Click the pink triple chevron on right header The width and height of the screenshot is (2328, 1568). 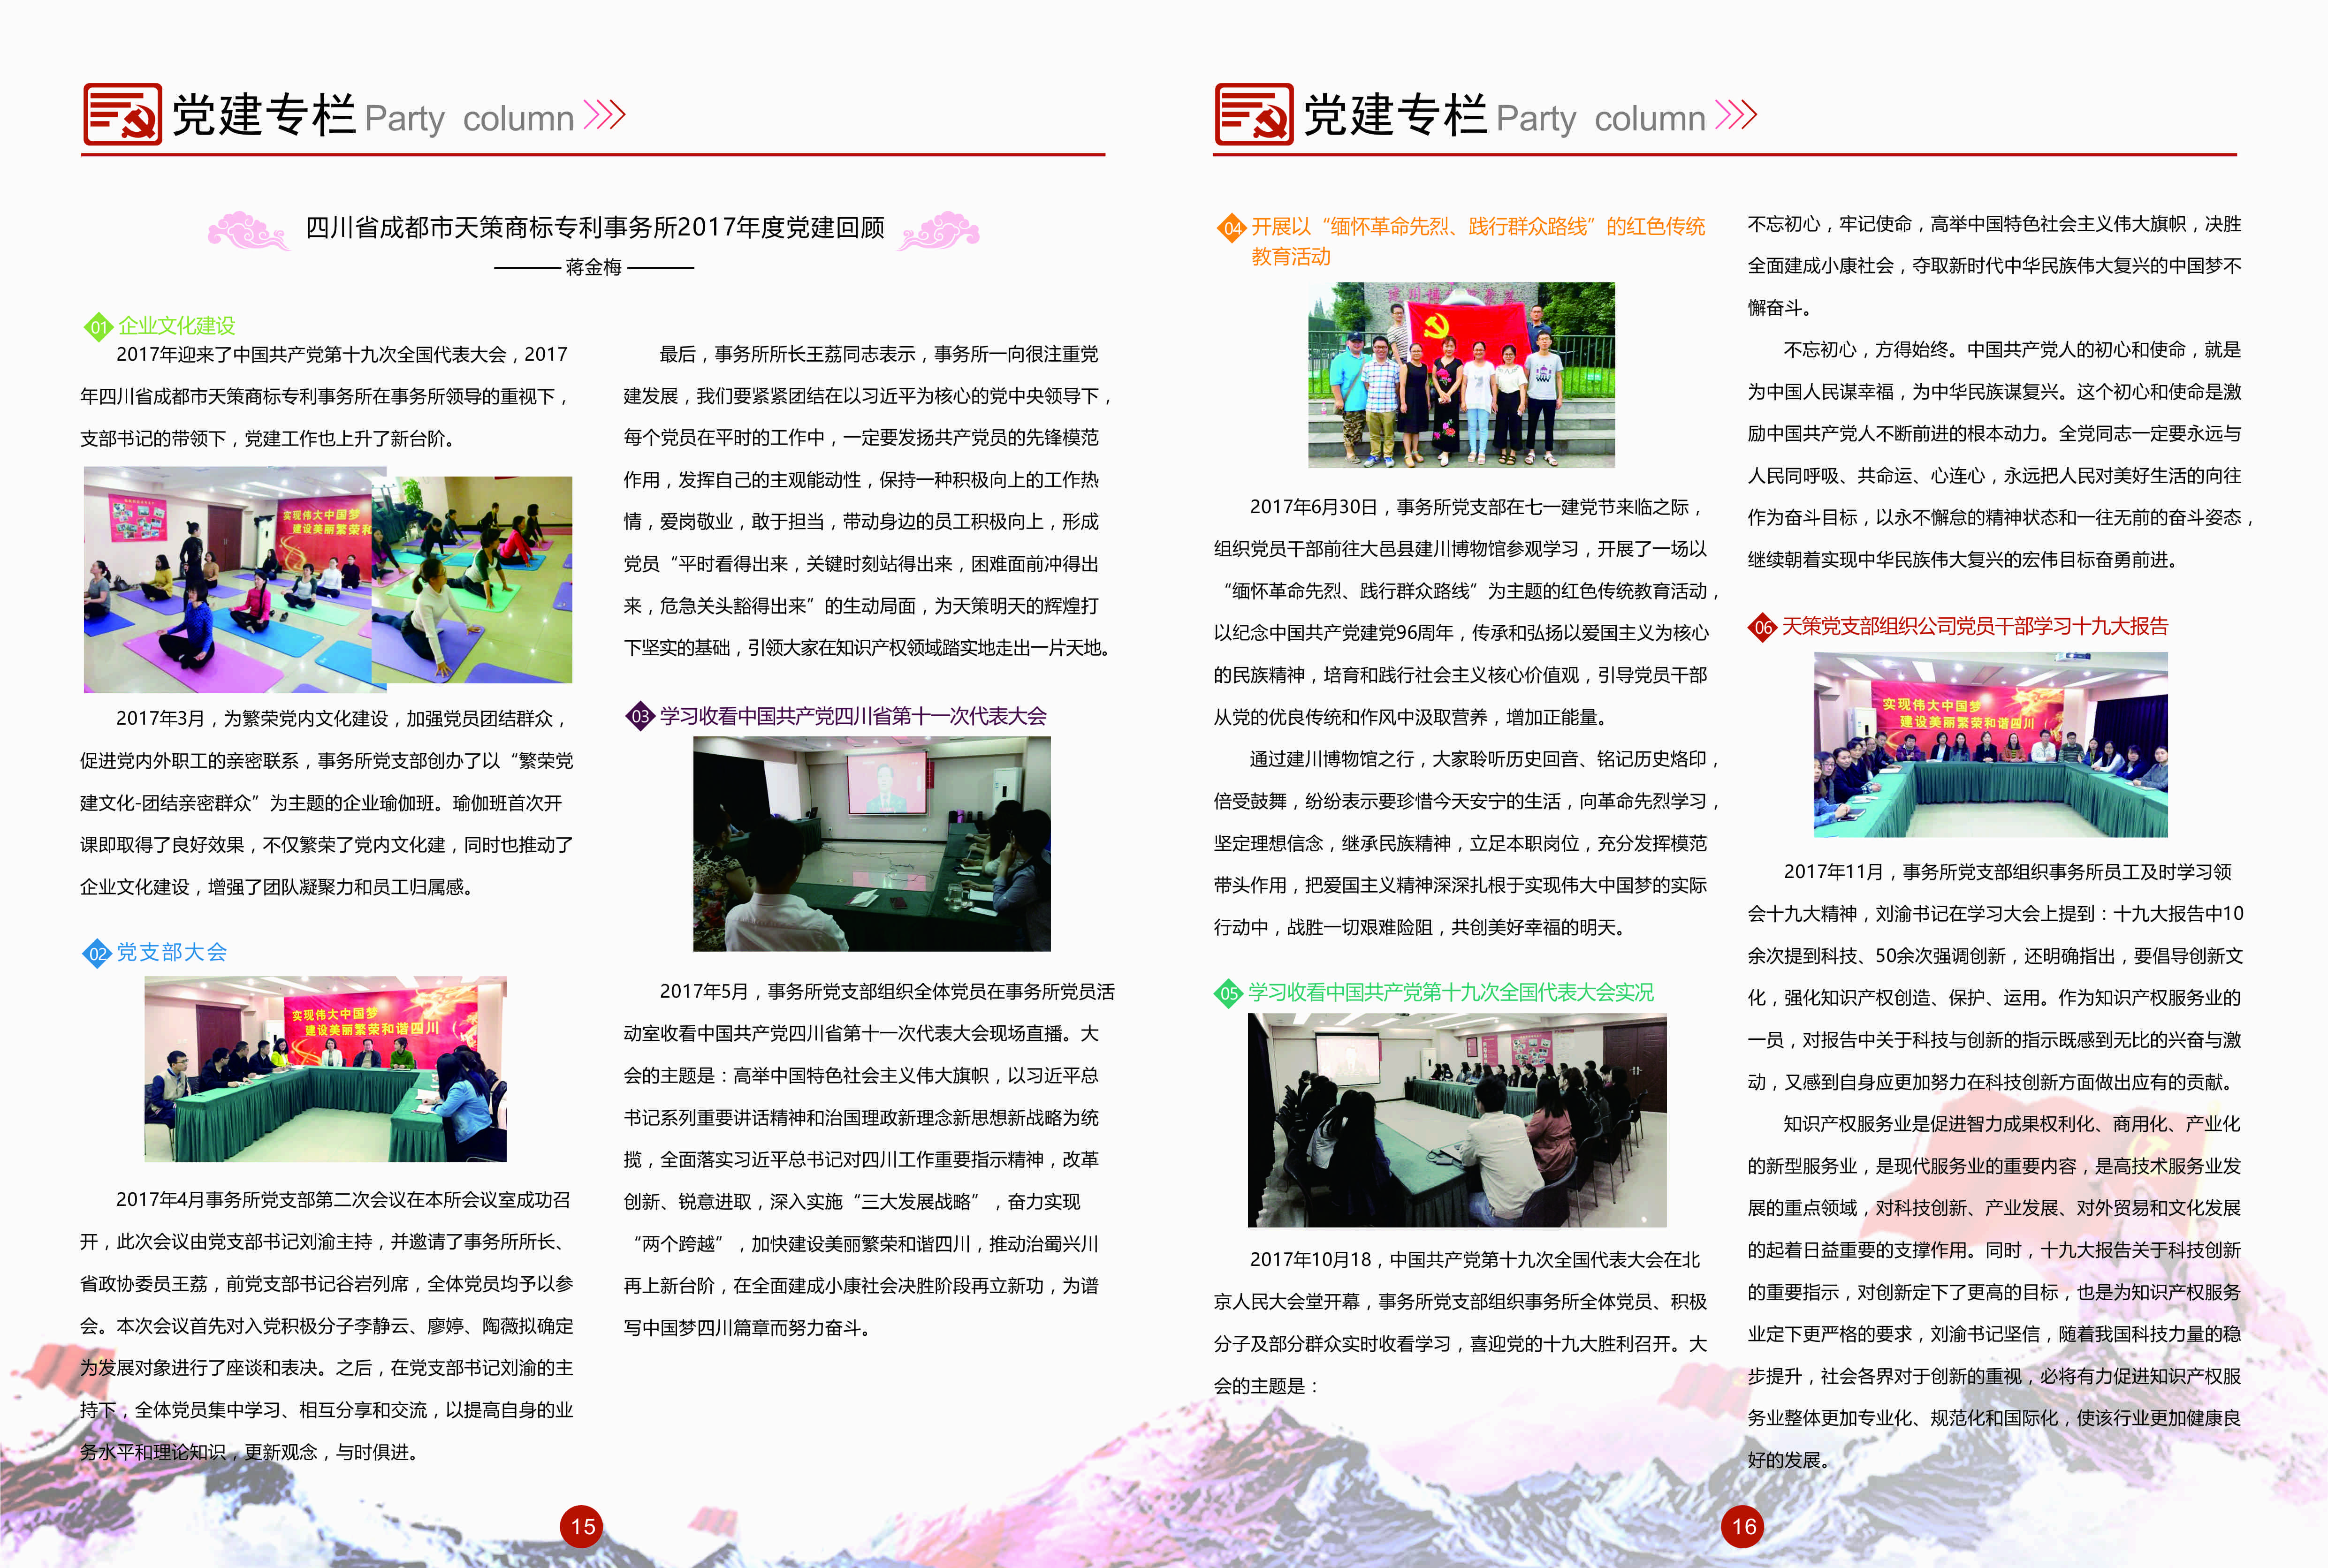[1735, 116]
